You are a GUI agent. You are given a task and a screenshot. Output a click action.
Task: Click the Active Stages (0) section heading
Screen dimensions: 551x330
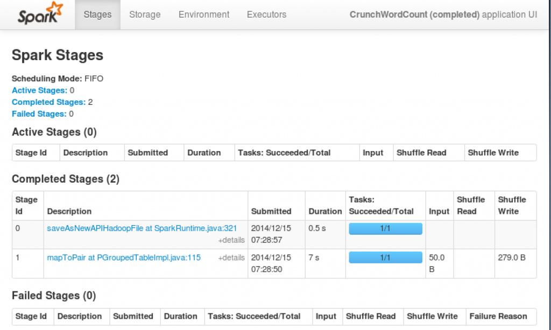pos(54,132)
